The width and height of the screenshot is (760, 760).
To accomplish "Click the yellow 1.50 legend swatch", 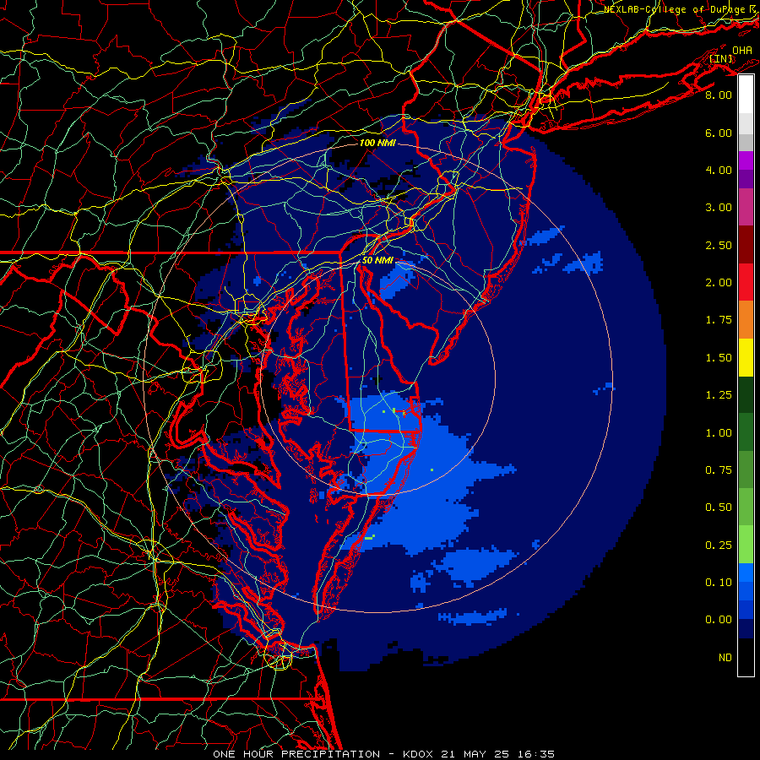I will 746,358.
